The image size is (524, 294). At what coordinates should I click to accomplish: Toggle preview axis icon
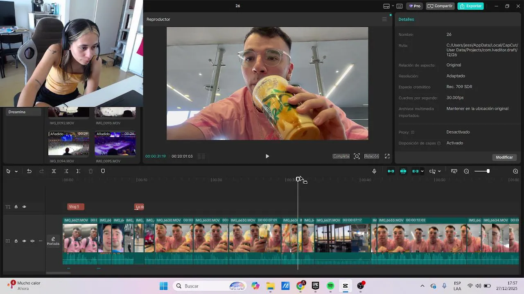click(x=432, y=171)
